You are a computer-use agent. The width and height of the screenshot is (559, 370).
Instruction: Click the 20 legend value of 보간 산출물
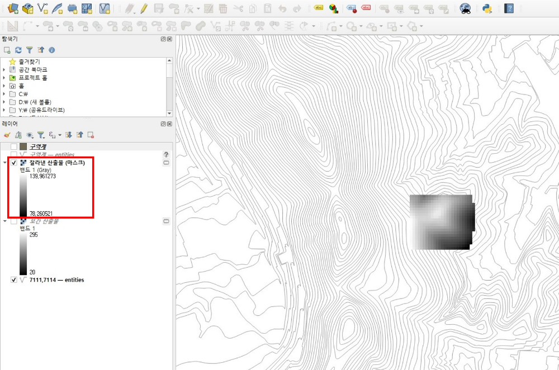point(32,272)
